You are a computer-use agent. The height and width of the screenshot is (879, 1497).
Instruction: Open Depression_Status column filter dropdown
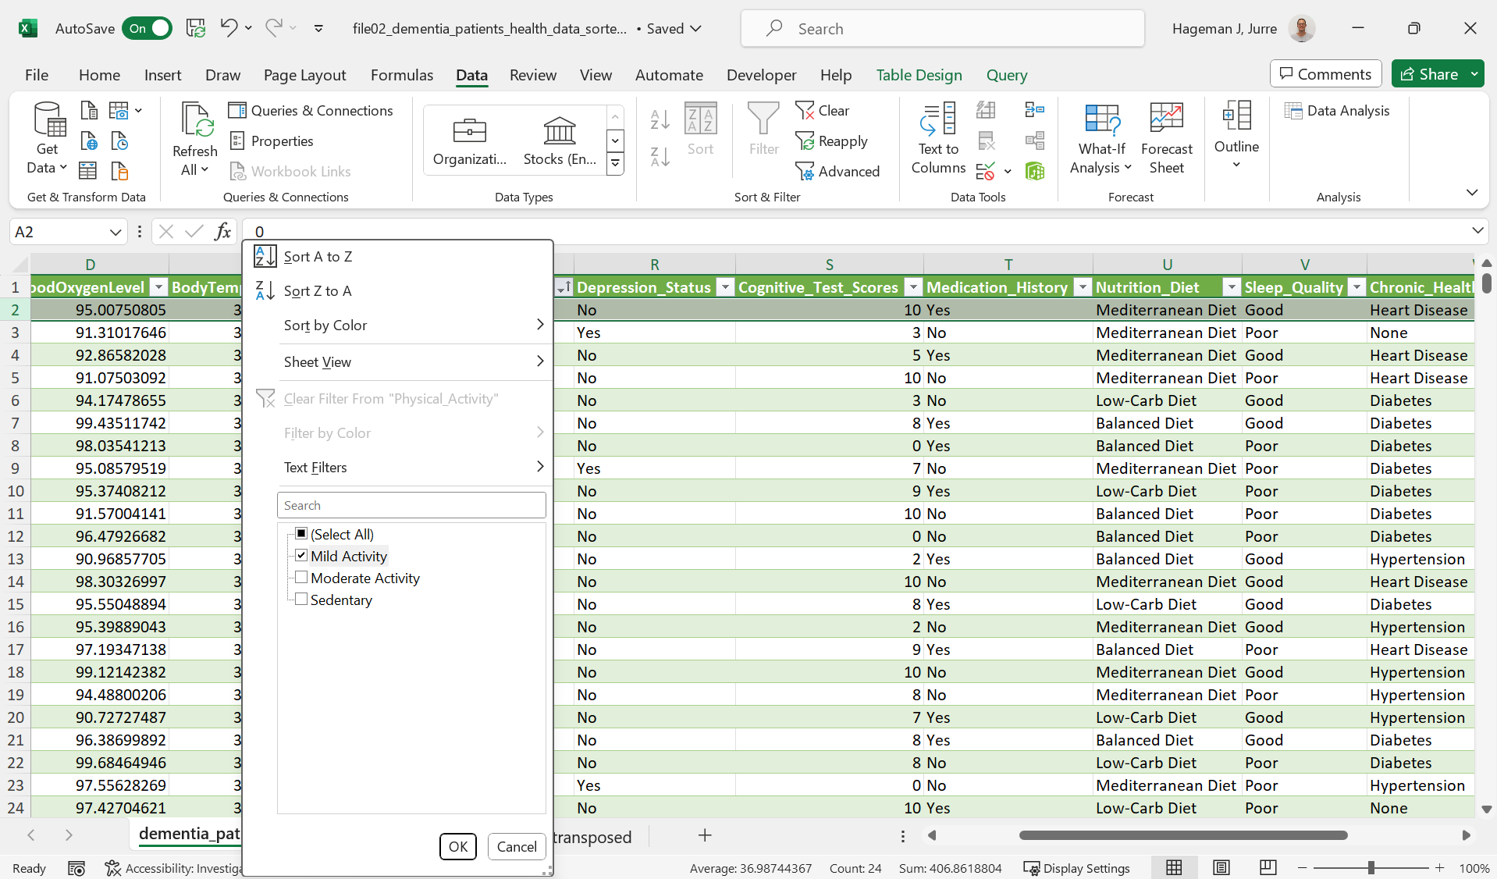coord(725,287)
